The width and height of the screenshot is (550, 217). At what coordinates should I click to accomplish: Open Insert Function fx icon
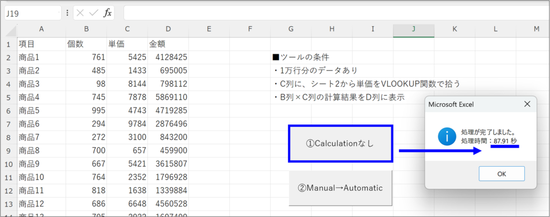107,13
